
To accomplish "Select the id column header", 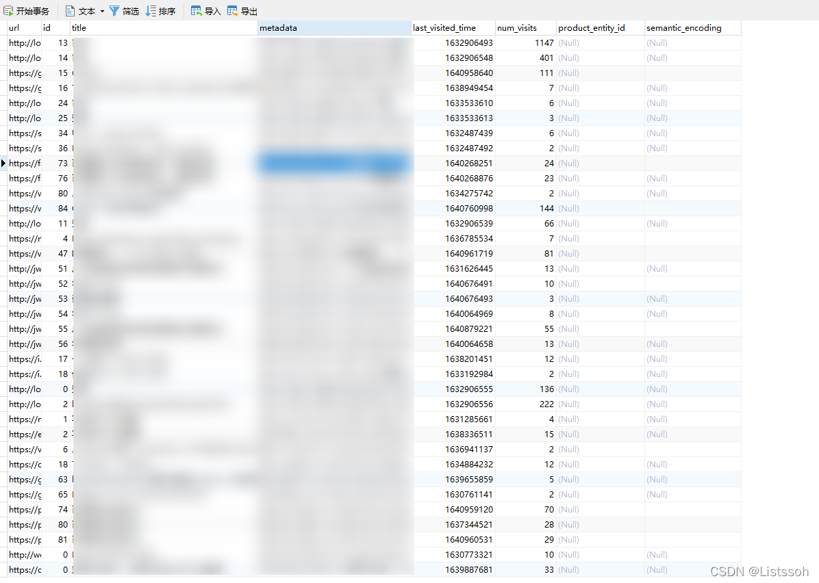I will tap(56, 28).
